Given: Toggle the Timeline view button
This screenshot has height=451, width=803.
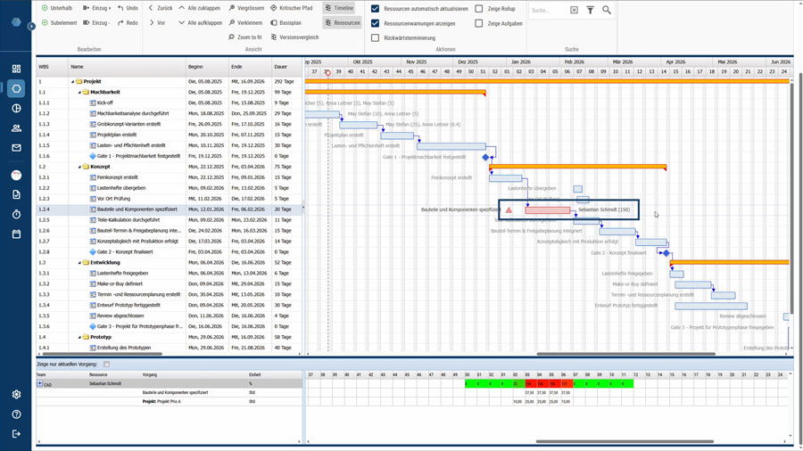Looking at the screenshot, I should (340, 7).
